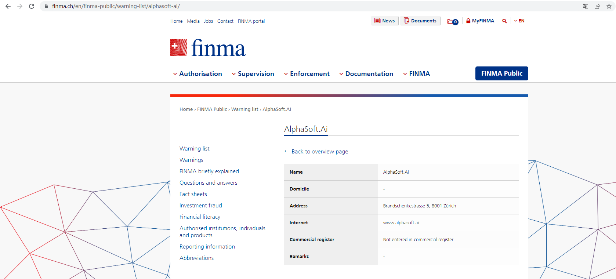
Task: Open MyFINMA login
Action: point(480,21)
